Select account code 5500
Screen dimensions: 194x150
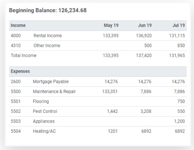coord(16,91)
